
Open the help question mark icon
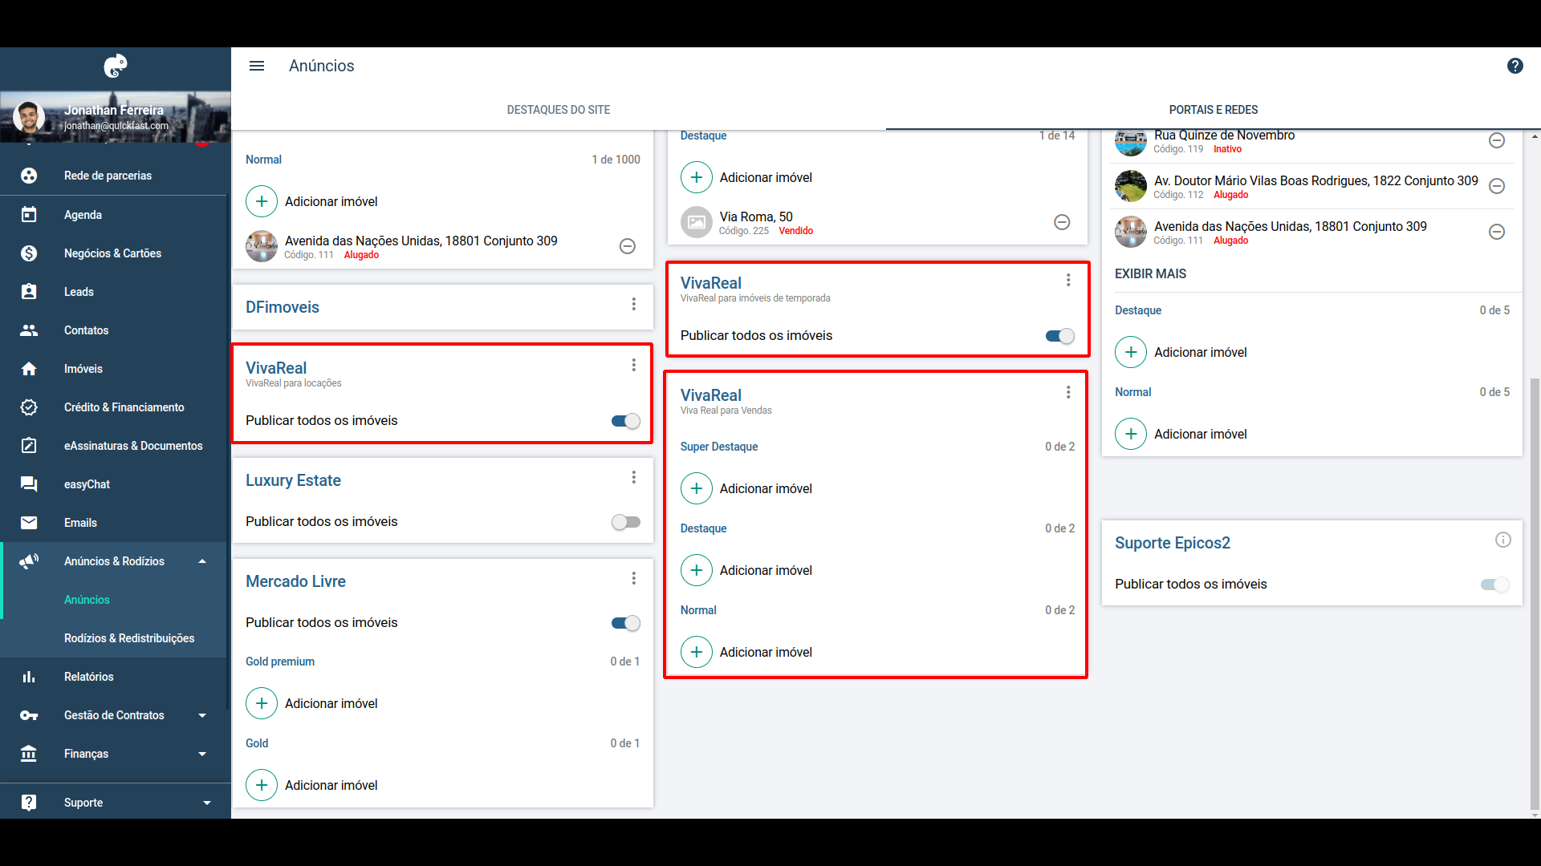tap(1515, 66)
